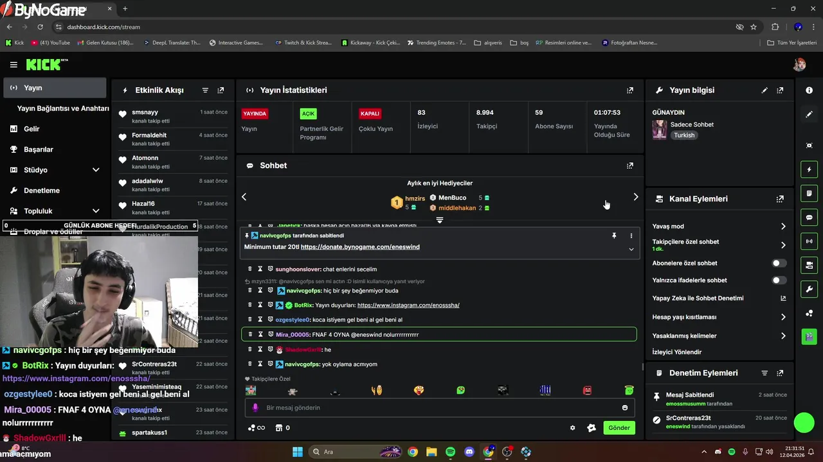
Task: Click the Windows Start button
Action: coord(297,452)
